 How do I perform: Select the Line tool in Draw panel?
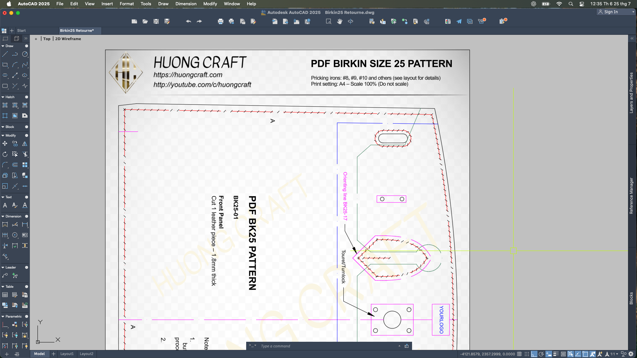tap(5, 54)
